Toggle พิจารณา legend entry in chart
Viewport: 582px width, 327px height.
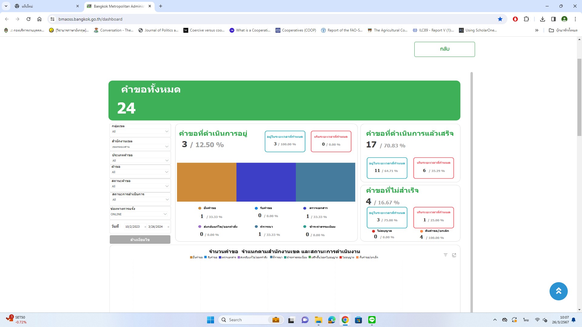(276, 257)
